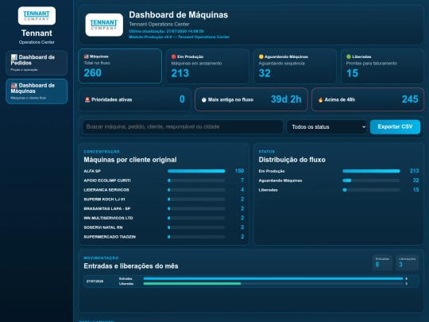The image size is (429, 322).
Task: Click the green Liberadas bar for the month
Action: click(x=192, y=284)
